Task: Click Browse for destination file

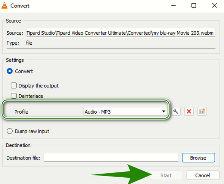Action: click(x=198, y=158)
